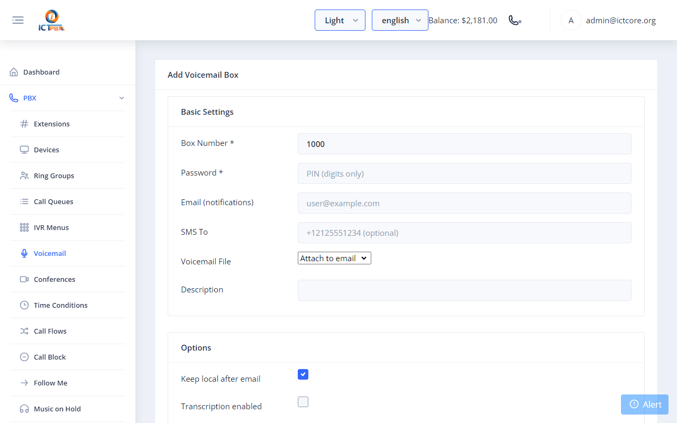Screen dimensions: 677x423
Task: Focus the SMS To field
Action: pyautogui.click(x=464, y=233)
